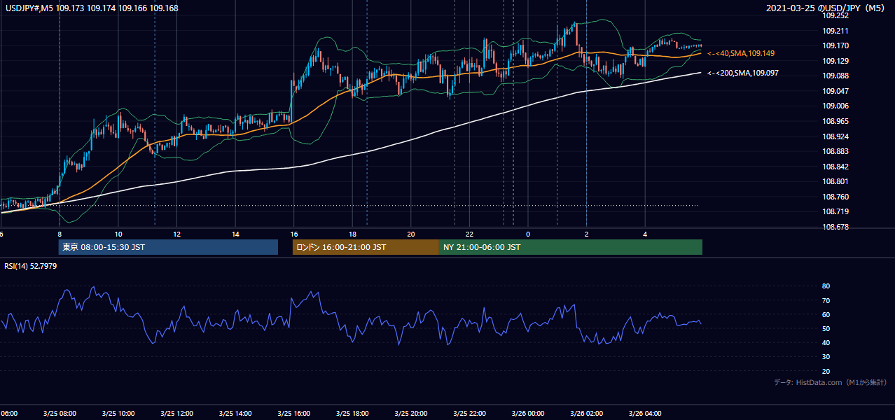Click the bottom date label 3/26 04:00
The width and height of the screenshot is (895, 420).
[x=645, y=414]
